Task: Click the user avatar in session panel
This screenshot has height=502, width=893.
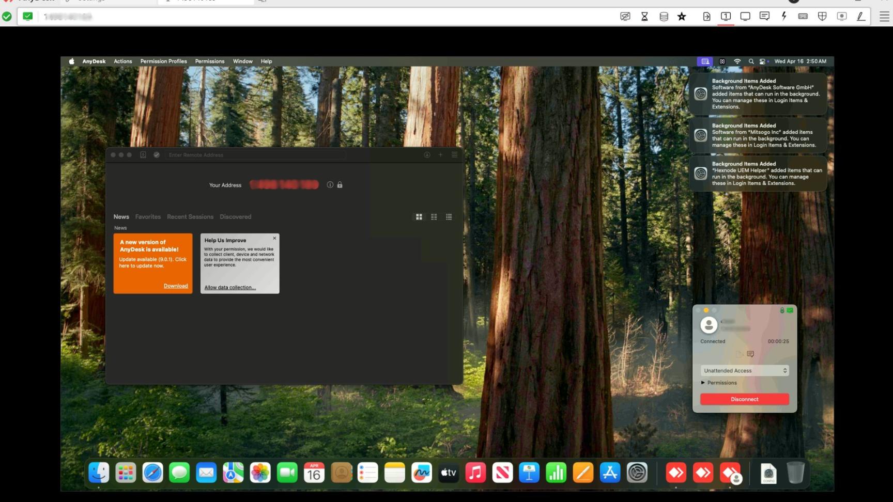Action: 709,325
